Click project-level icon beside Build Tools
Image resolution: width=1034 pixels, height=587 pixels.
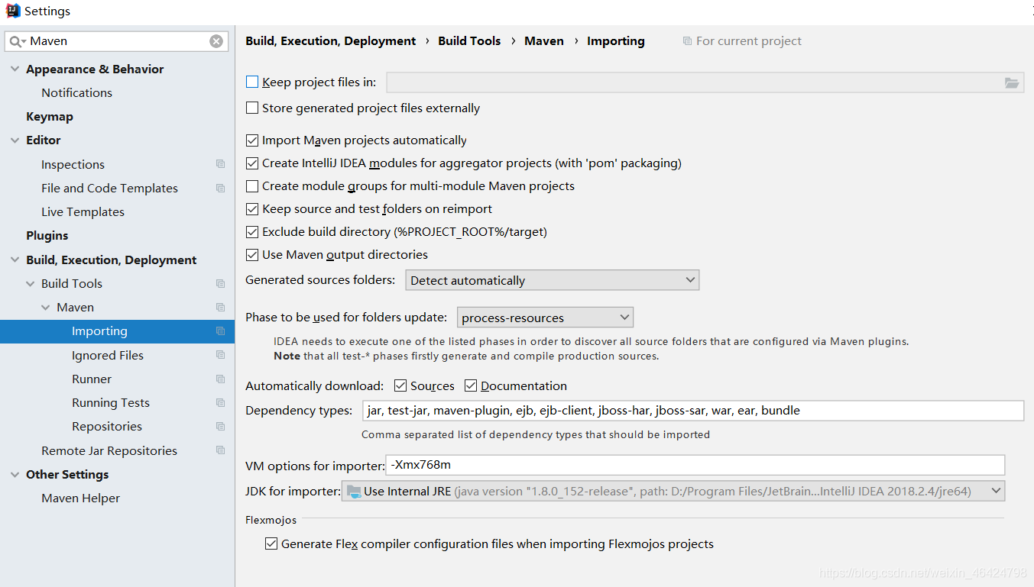220,283
